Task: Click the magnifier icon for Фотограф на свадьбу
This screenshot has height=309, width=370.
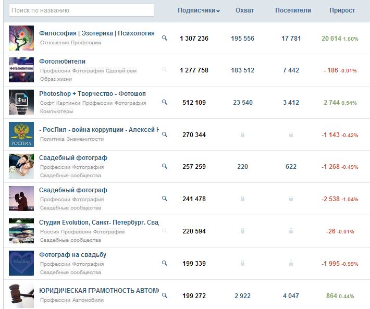Action: [x=165, y=263]
